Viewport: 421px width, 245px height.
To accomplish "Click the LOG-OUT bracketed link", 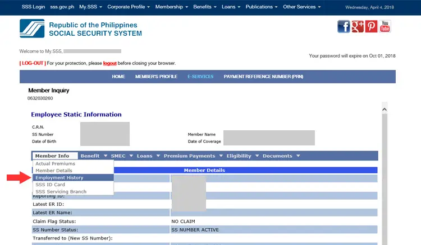I will pos(33,63).
